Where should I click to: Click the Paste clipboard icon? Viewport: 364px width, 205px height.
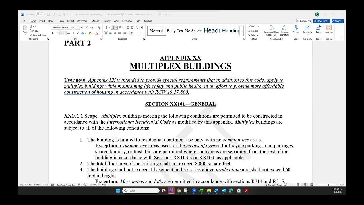[x=25, y=28]
